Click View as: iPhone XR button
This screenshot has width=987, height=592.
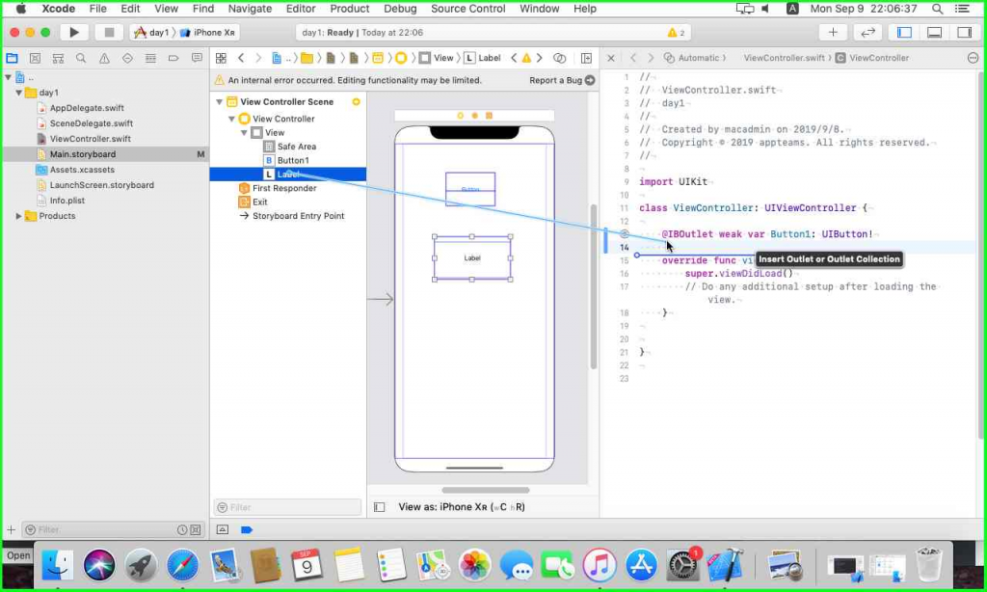(462, 507)
